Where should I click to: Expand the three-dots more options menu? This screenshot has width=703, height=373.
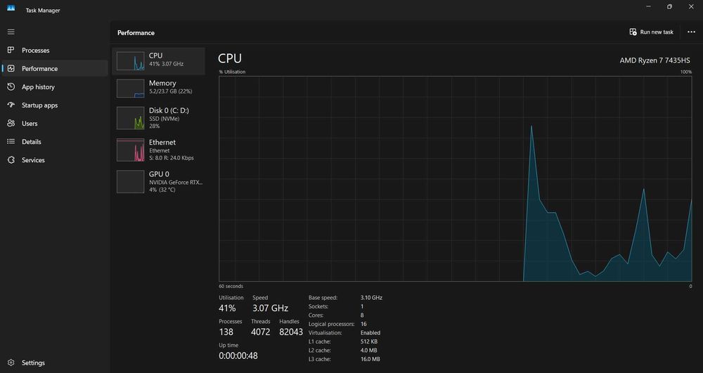point(691,32)
